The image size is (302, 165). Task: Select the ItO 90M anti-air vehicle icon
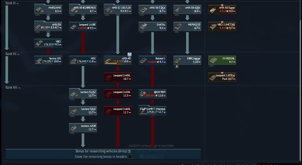(143, 94)
